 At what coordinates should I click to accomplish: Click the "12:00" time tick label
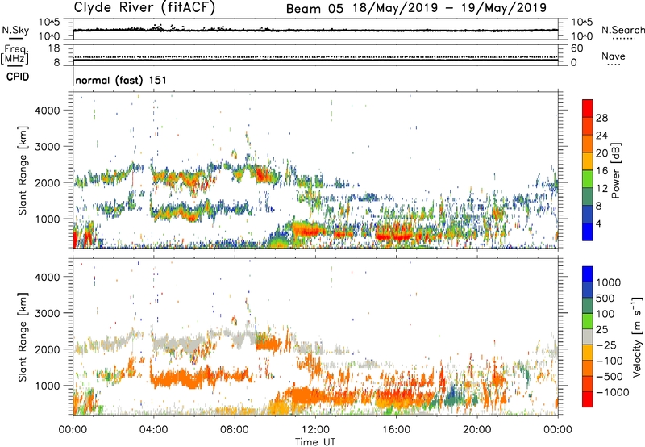coord(315,430)
